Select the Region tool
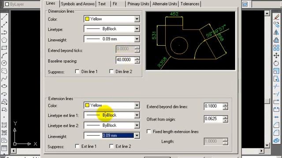 (4, 140)
